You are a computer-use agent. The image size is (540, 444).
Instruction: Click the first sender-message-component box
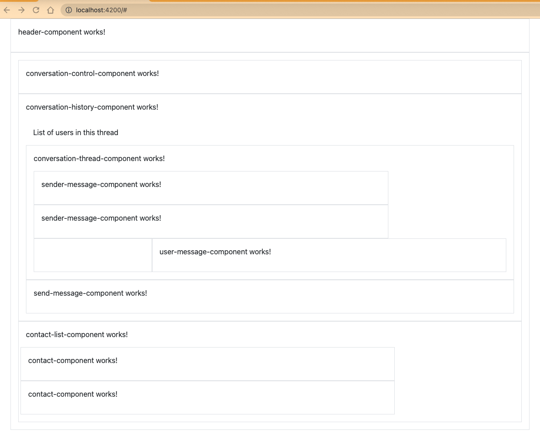pyautogui.click(x=101, y=184)
